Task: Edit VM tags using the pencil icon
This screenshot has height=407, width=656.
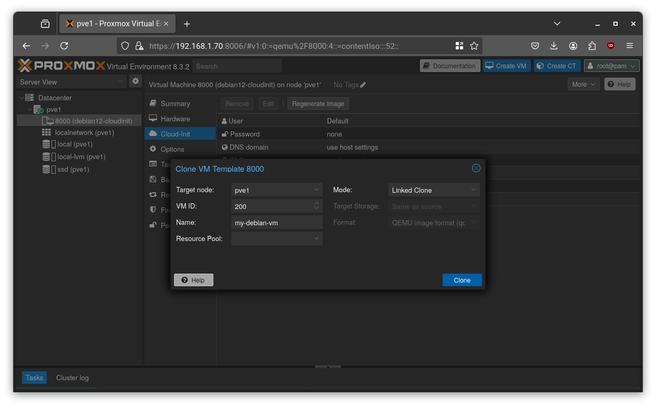Action: (363, 85)
